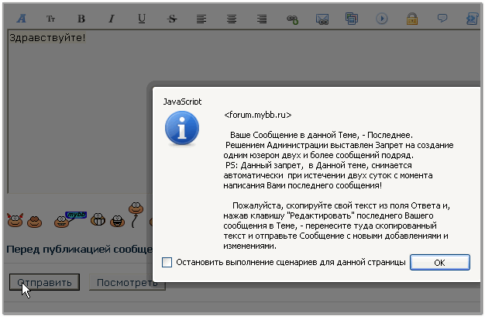This screenshot has width=485, height=317.
Task: Open the font selection icon
Action: pyautogui.click(x=22, y=19)
